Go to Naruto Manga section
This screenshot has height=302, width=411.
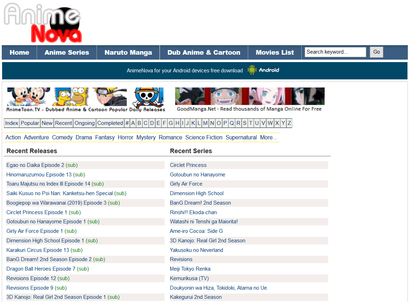(x=128, y=53)
